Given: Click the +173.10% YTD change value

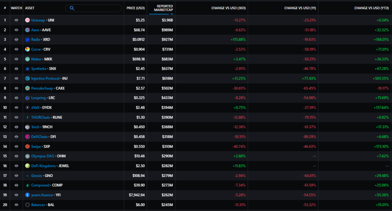Looking at the screenshot, I should click(381, 146).
